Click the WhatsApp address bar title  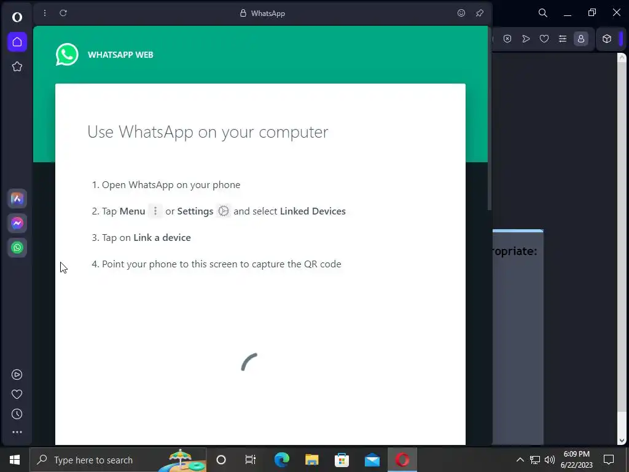click(x=263, y=14)
